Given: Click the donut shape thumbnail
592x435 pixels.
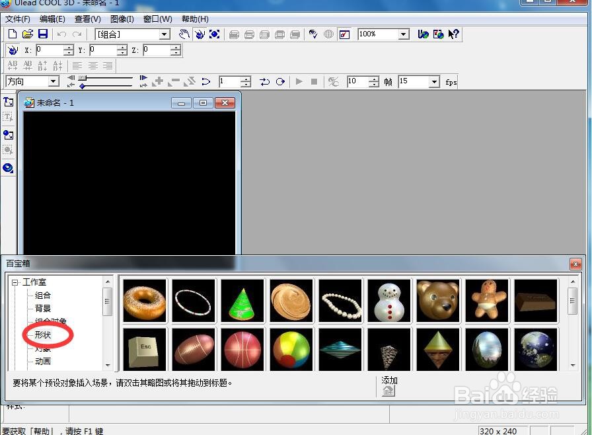Looking at the screenshot, I should pos(145,301).
